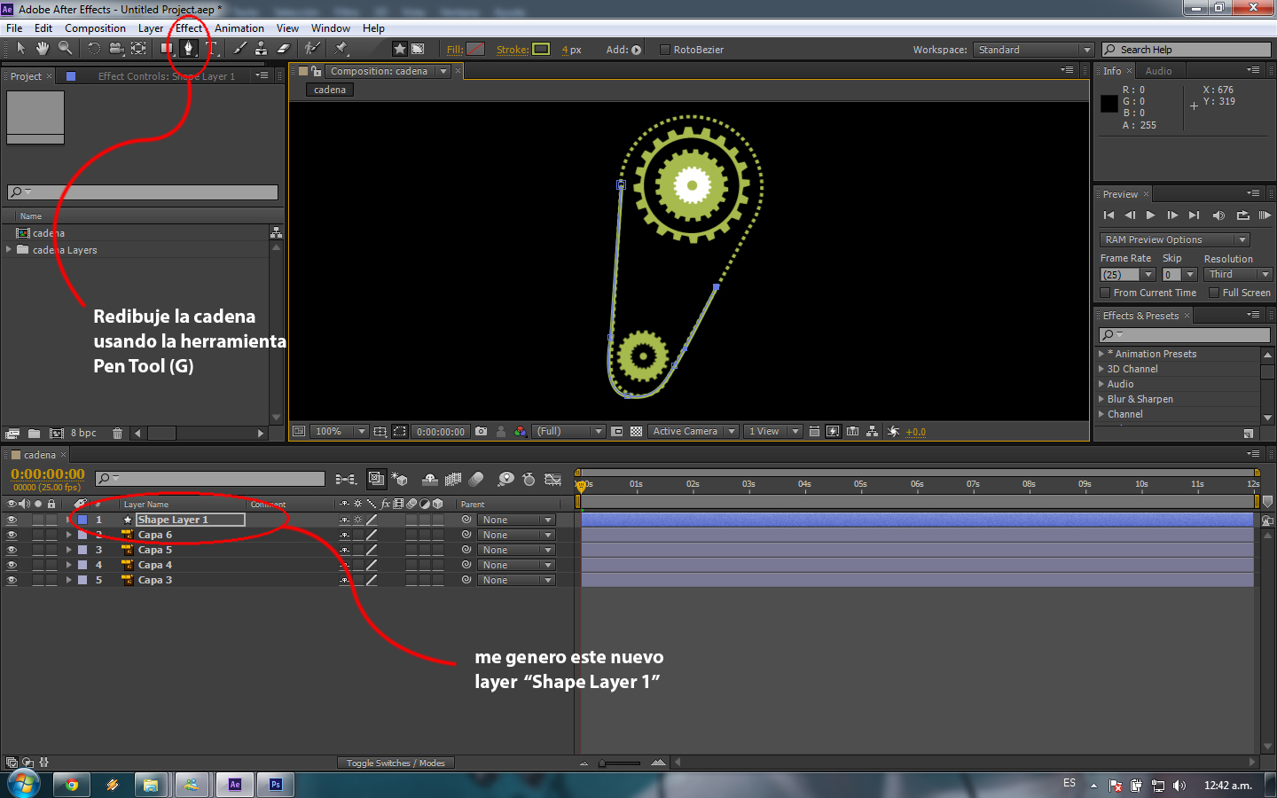Open the Active Camera view dropdown

[x=693, y=432]
